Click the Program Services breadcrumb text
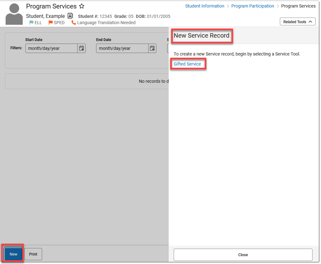Image resolution: width=321 pixels, height=264 pixels. (x=298, y=6)
